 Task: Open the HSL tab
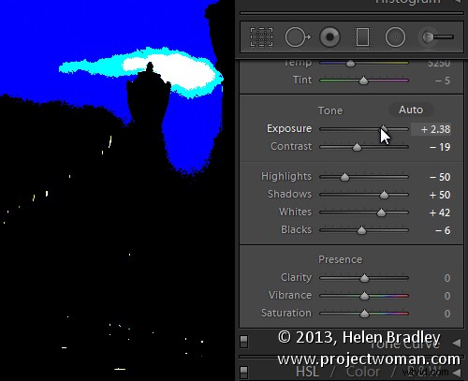point(307,372)
